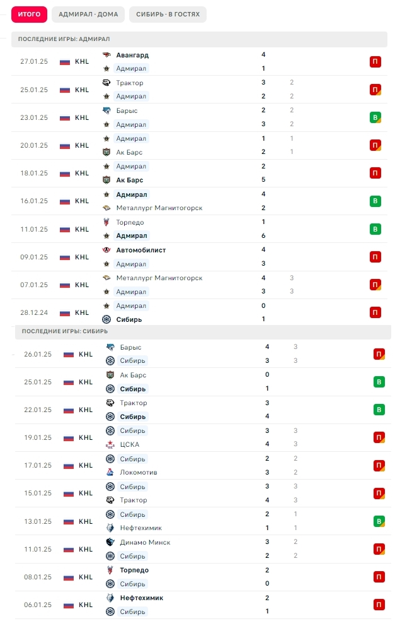
Task: Switch to the АДМИРАЛ - ДОМА tab
Action: 88,15
